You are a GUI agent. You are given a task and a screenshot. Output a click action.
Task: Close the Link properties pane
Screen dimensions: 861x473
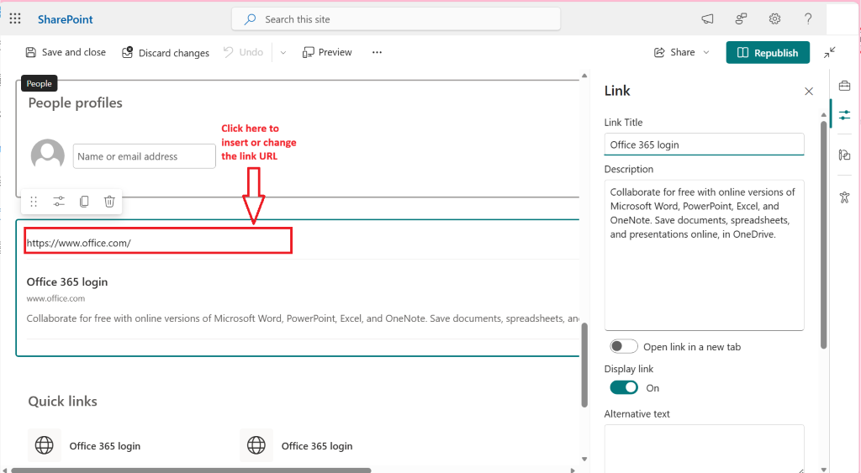[x=808, y=91]
